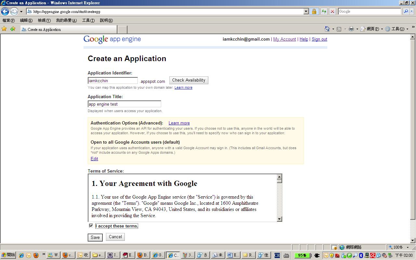Open the 網頁(P) Page dropdown menu
Screen dimensions: 416x260
[372, 29]
